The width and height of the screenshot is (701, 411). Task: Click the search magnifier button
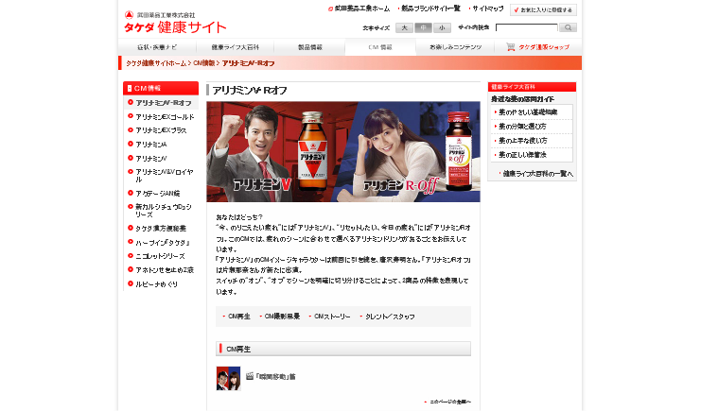(568, 27)
